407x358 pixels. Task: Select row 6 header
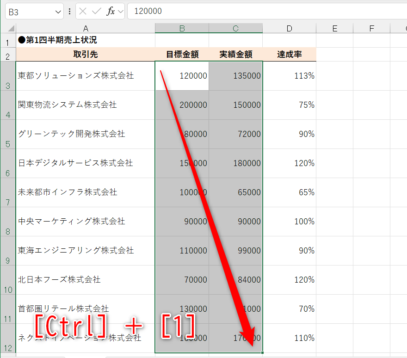(8, 163)
